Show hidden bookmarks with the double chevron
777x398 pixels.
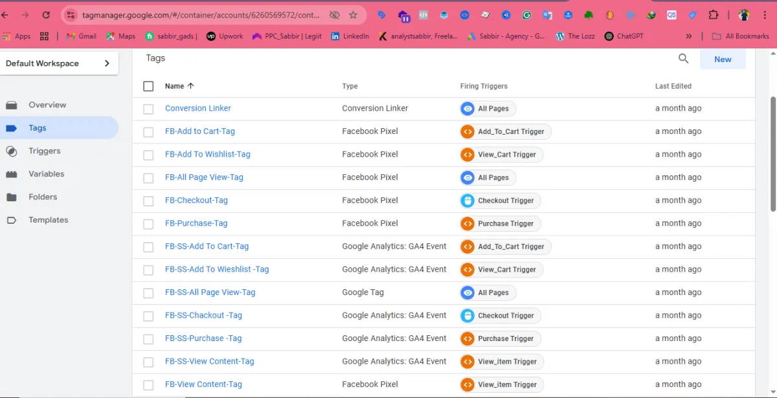click(x=688, y=36)
